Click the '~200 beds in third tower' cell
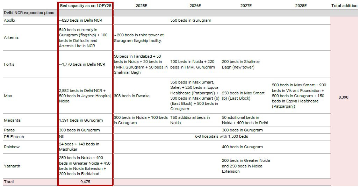The height and width of the screenshot is (187, 360). point(139,38)
